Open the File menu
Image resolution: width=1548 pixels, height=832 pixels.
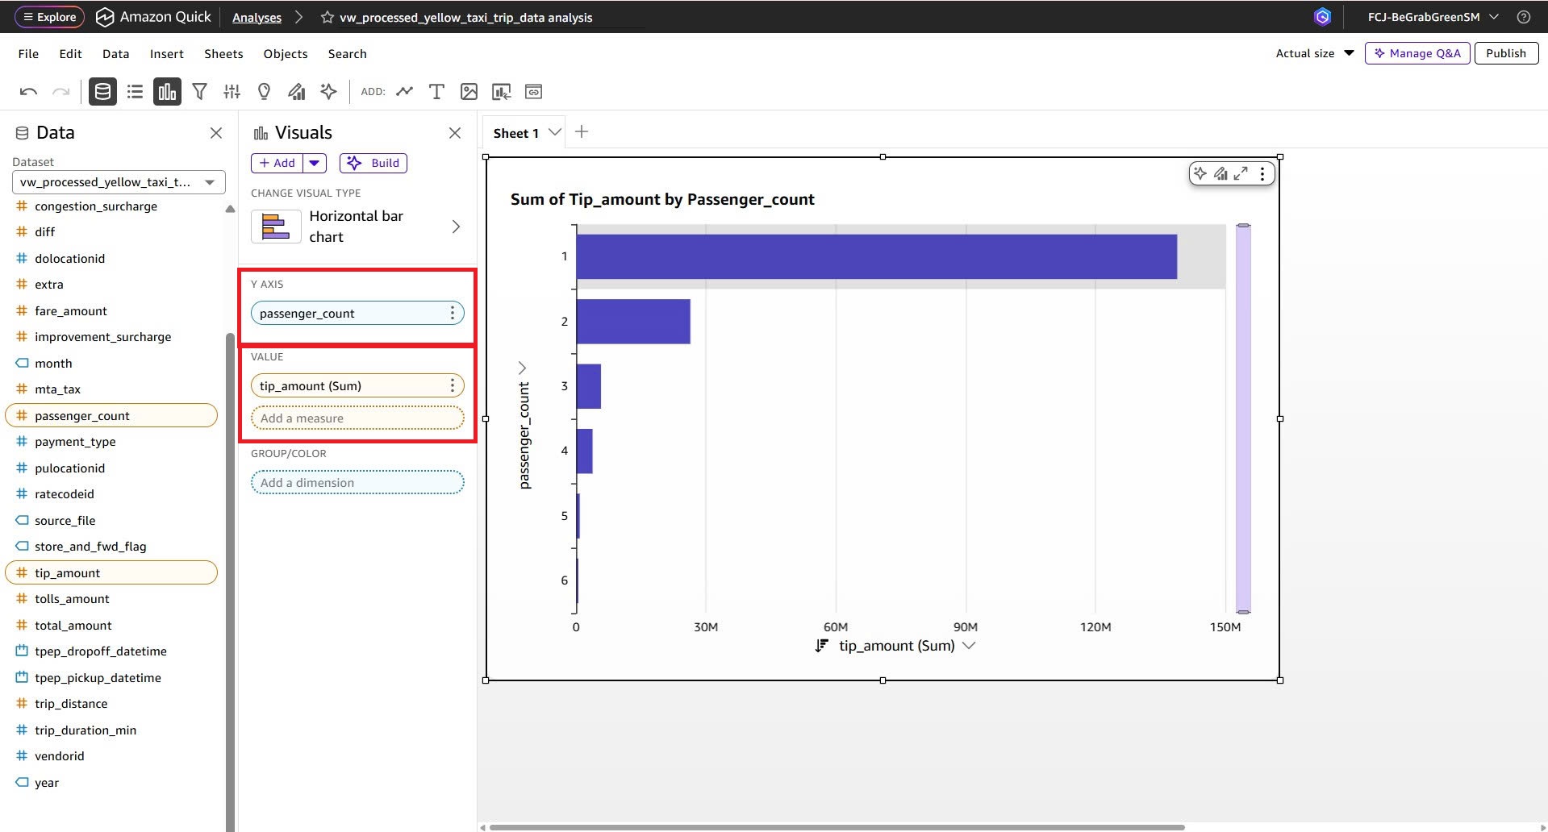(x=28, y=54)
